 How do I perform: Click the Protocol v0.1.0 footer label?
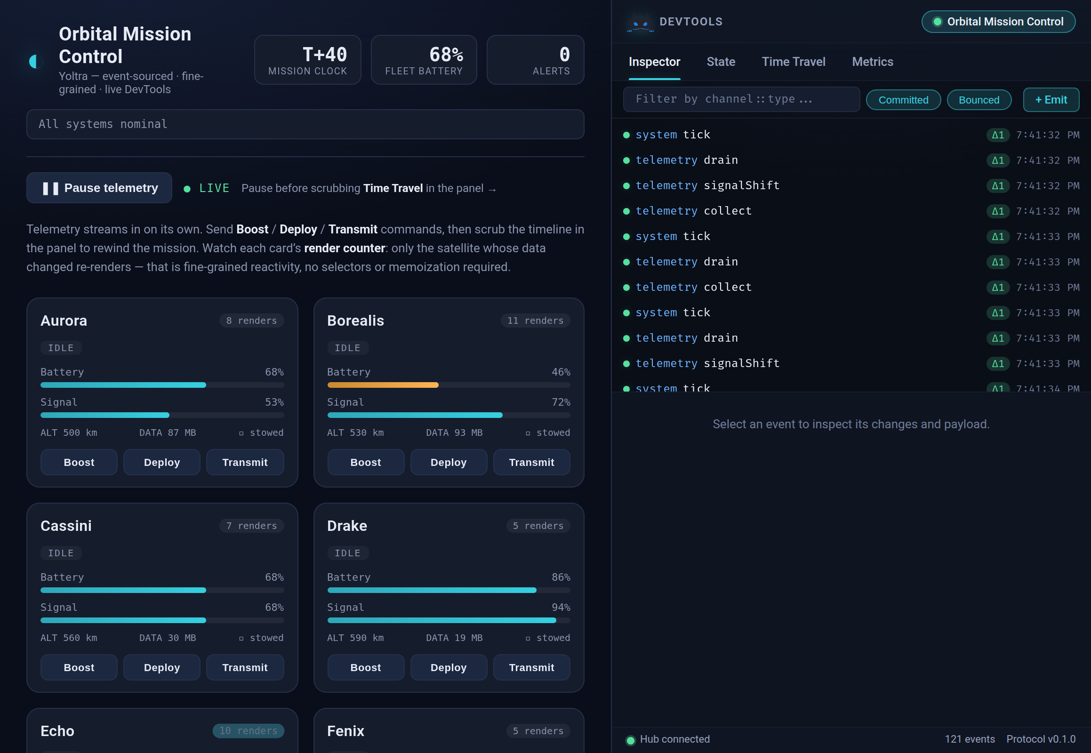(x=1041, y=739)
